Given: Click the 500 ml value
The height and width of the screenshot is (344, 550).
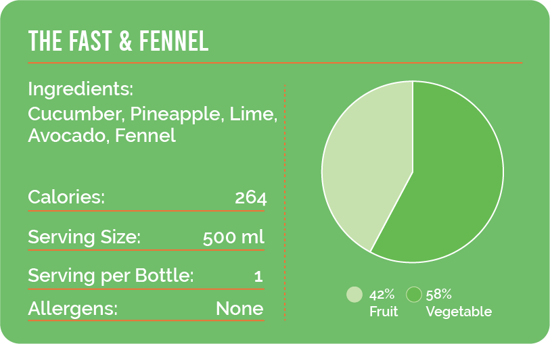Looking at the screenshot, I should 233,237.
